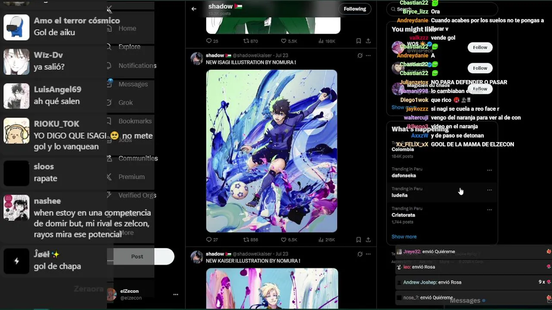Screen dimensions: 552x310
Task: Reply to the Isagi post with 27 replies
Action: pos(212,239)
